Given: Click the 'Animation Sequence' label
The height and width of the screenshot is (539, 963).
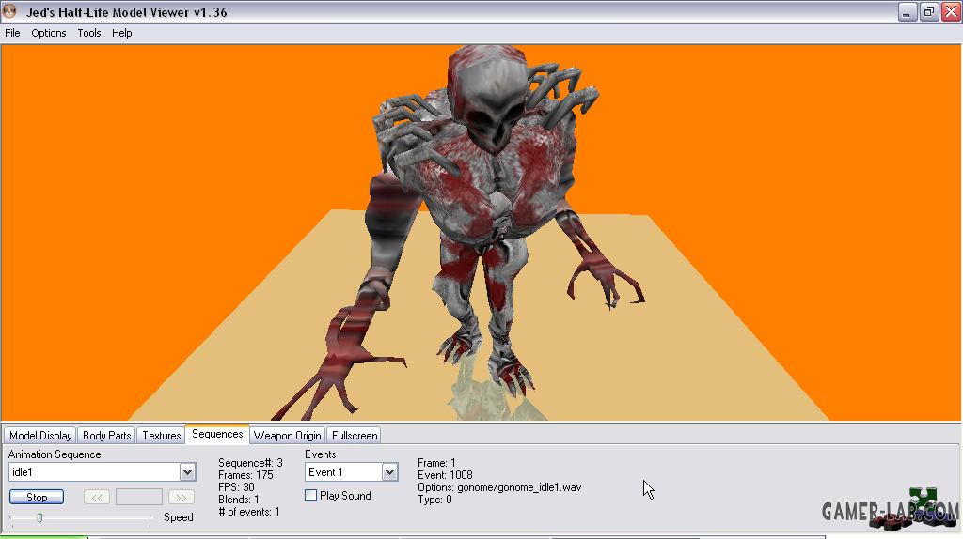Looking at the screenshot, I should (55, 454).
